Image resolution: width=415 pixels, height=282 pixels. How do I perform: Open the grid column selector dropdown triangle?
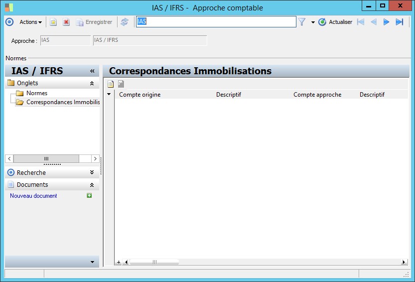click(x=109, y=94)
